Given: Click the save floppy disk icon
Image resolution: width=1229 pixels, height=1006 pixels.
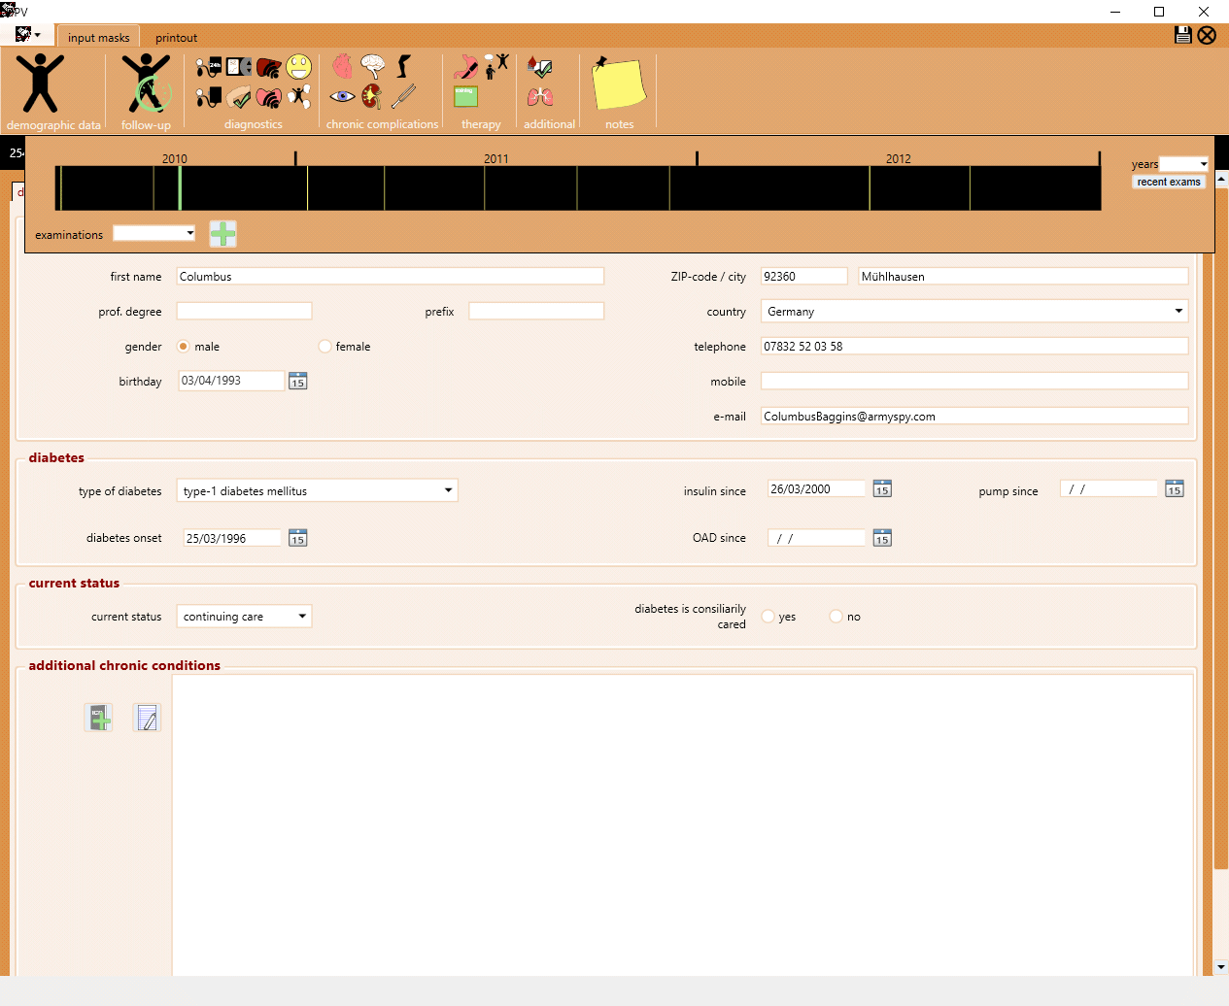Looking at the screenshot, I should click(1183, 35).
